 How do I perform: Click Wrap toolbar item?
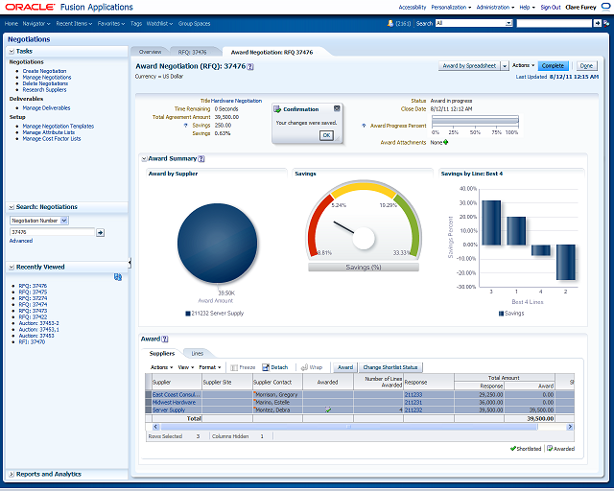(312, 367)
